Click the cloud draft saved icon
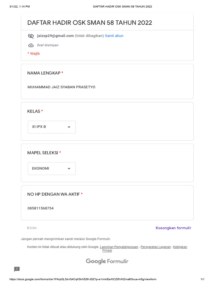 coord(31,45)
